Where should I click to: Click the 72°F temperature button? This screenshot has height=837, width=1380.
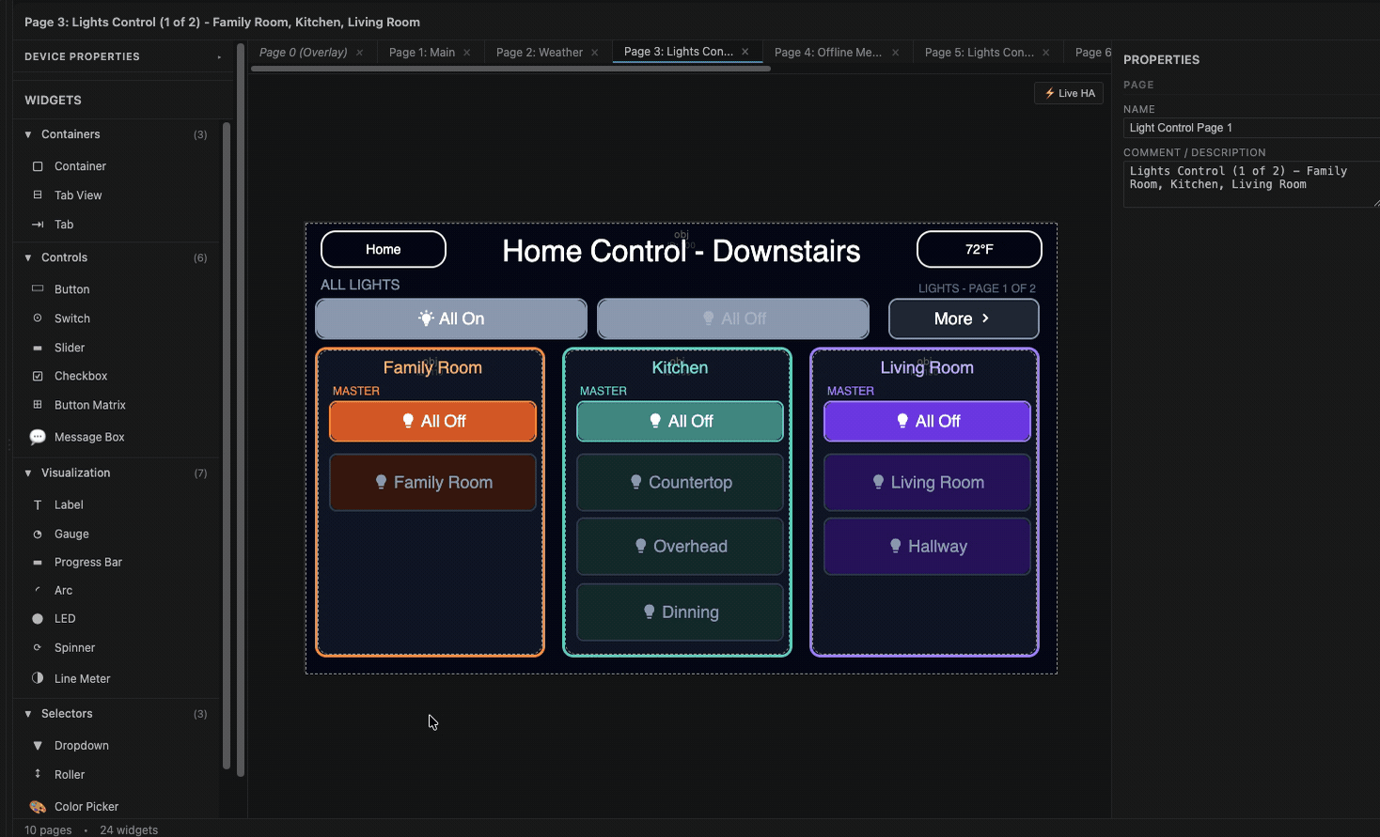(980, 249)
